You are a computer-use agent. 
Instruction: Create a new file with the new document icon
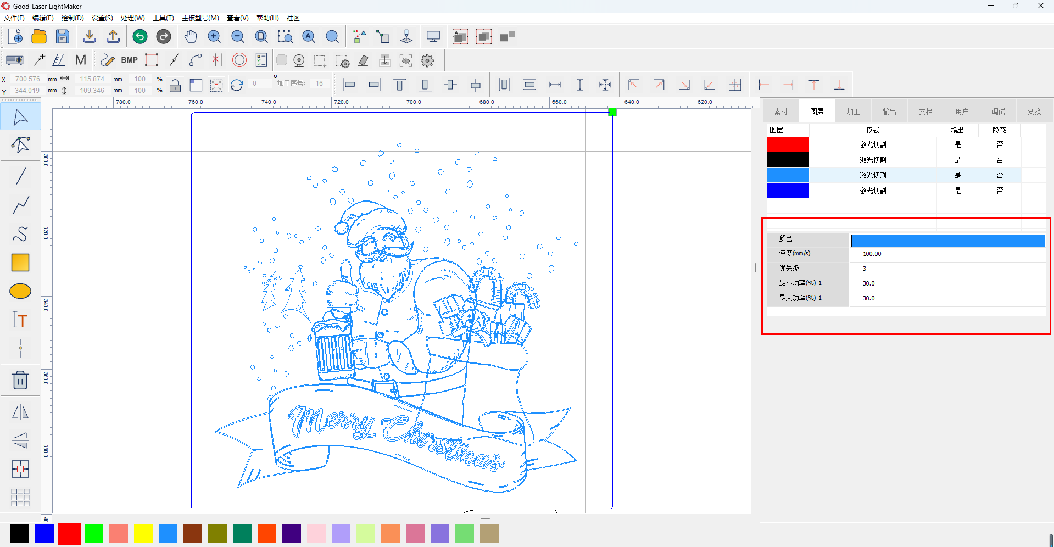click(x=15, y=37)
